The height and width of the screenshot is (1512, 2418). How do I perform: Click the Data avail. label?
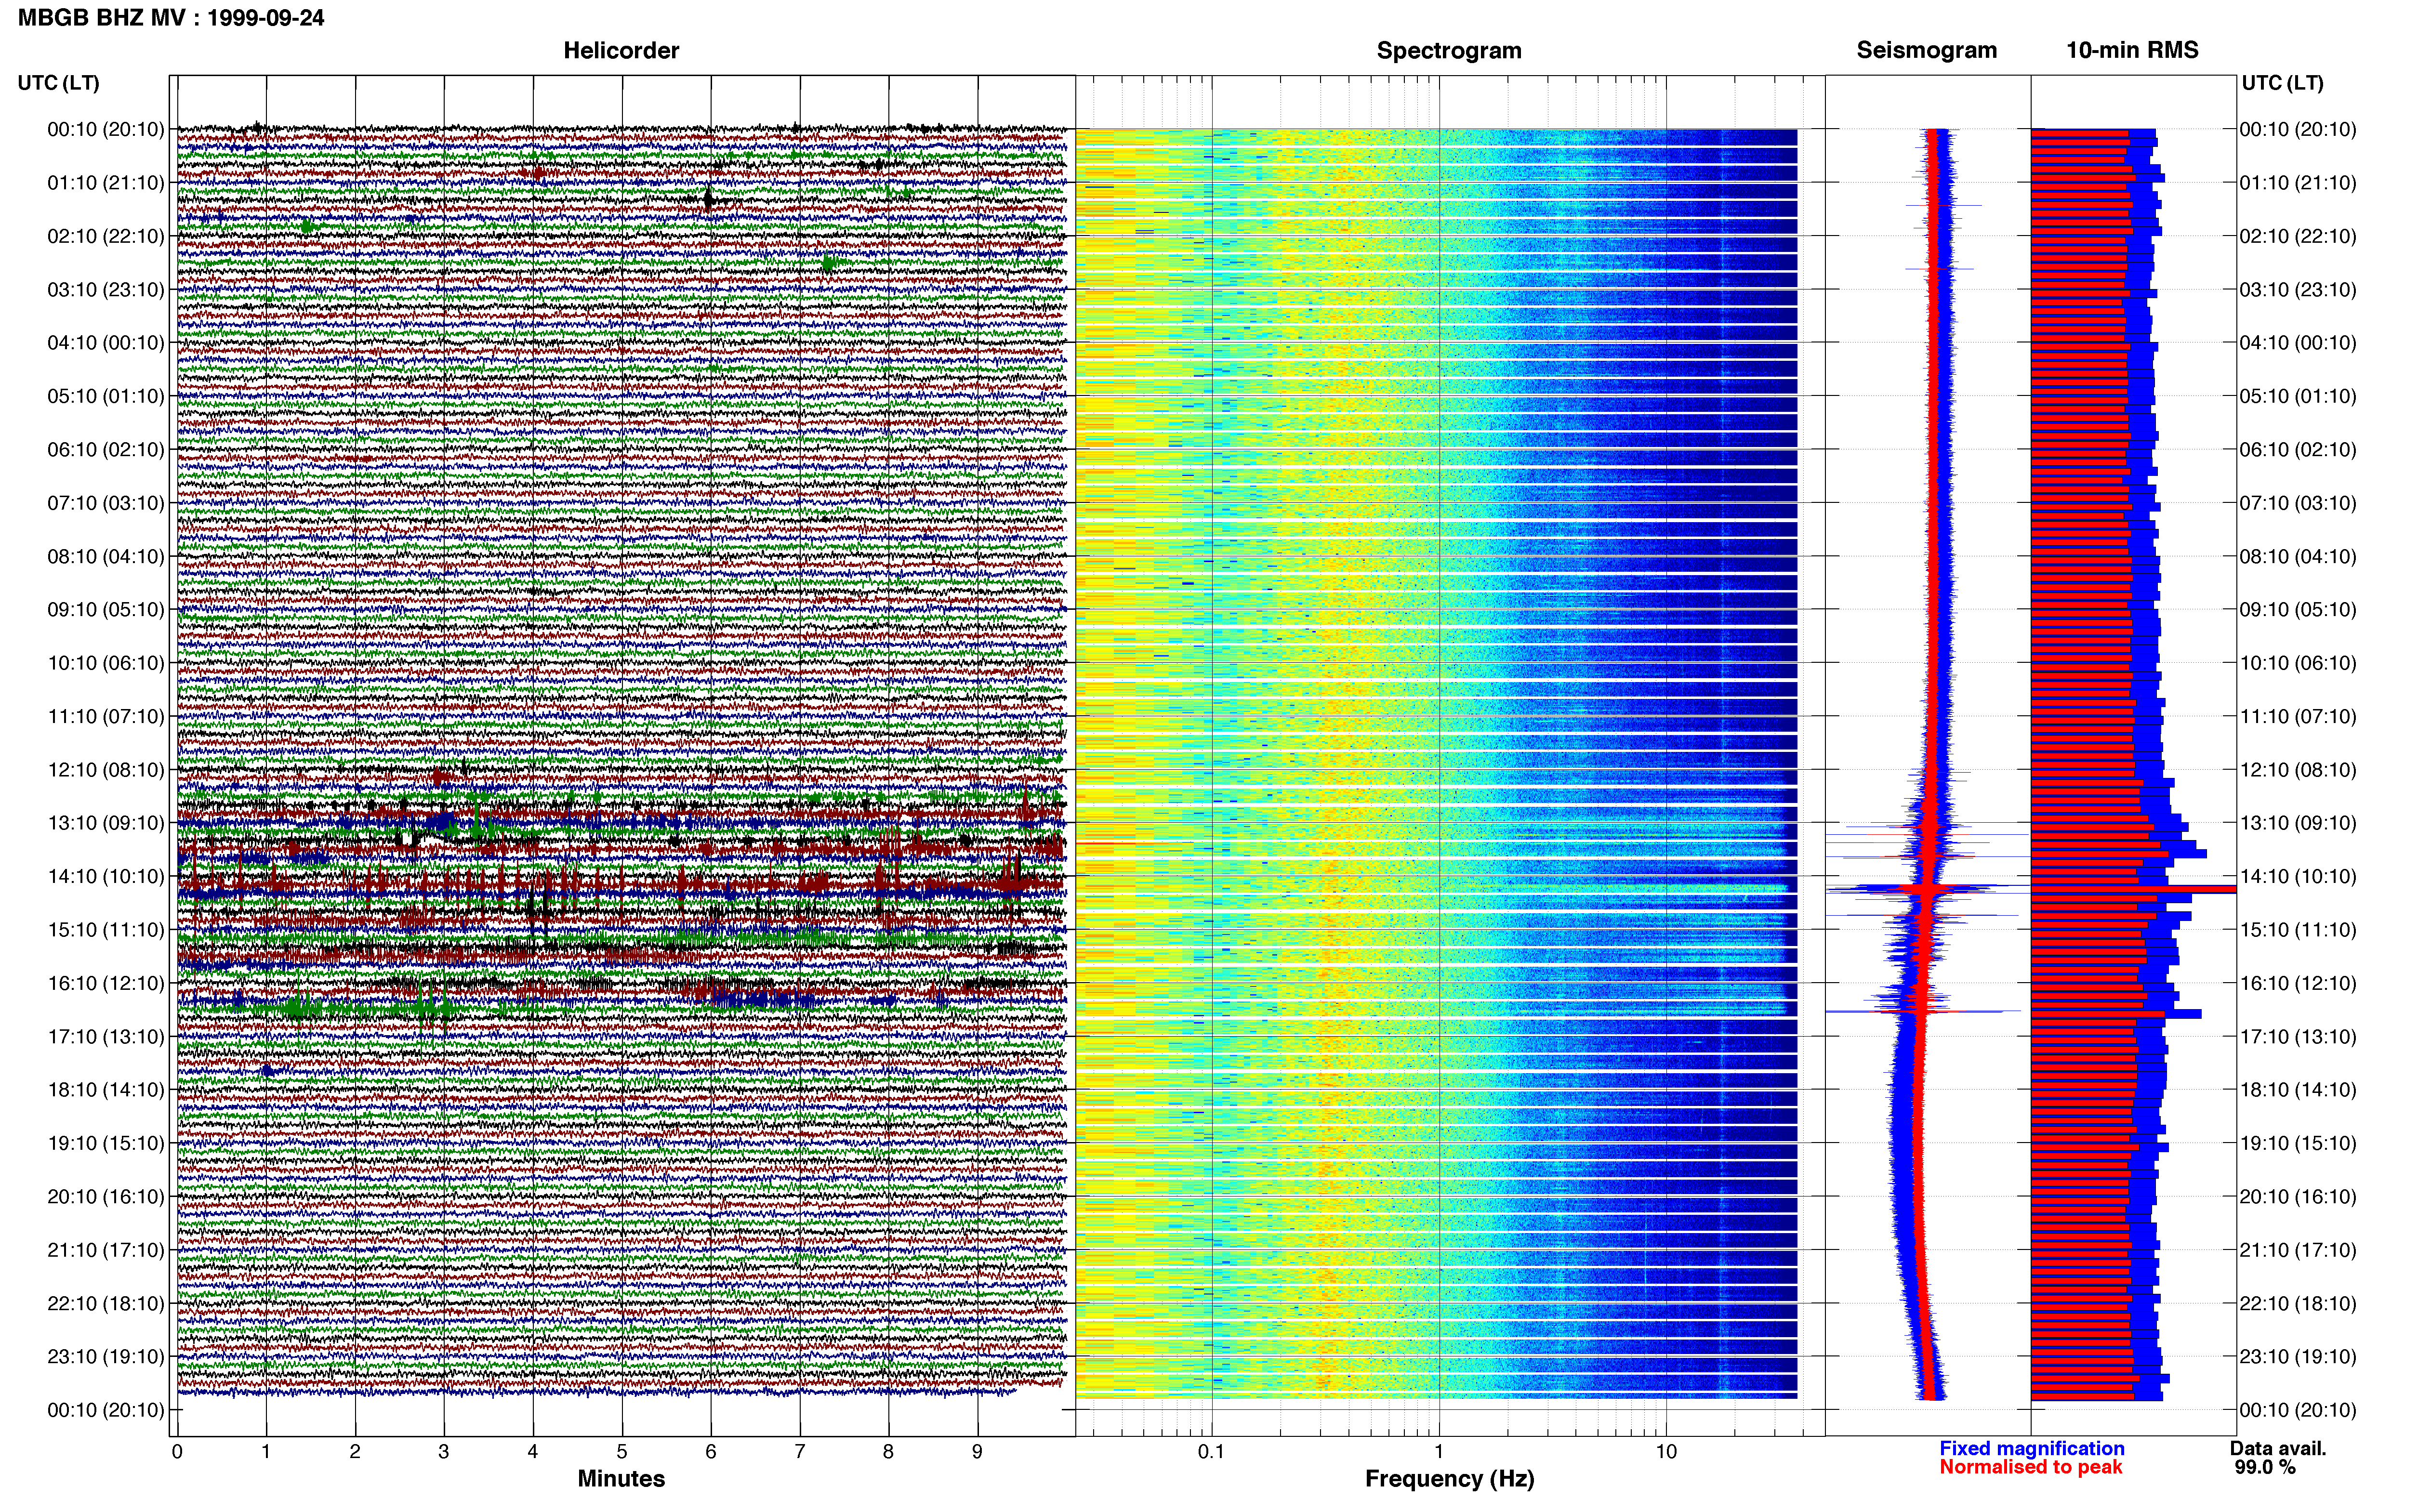[x=2278, y=1448]
